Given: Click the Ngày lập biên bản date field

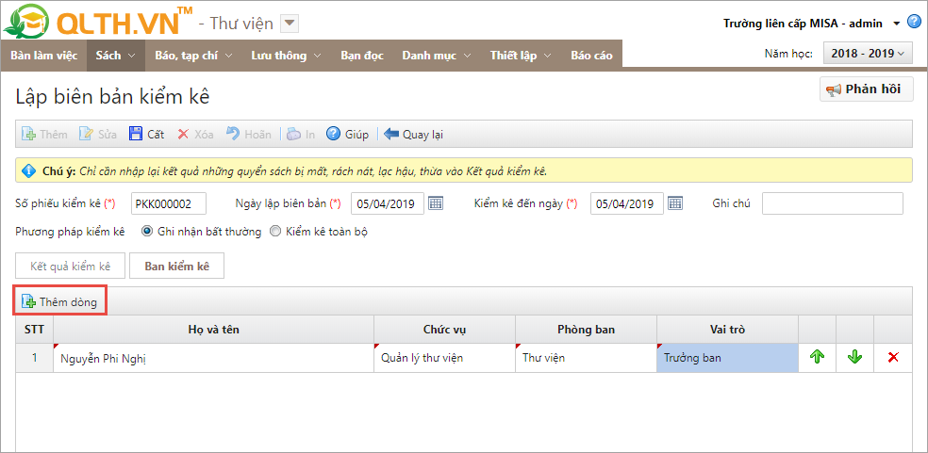Looking at the screenshot, I should pyautogui.click(x=388, y=203).
